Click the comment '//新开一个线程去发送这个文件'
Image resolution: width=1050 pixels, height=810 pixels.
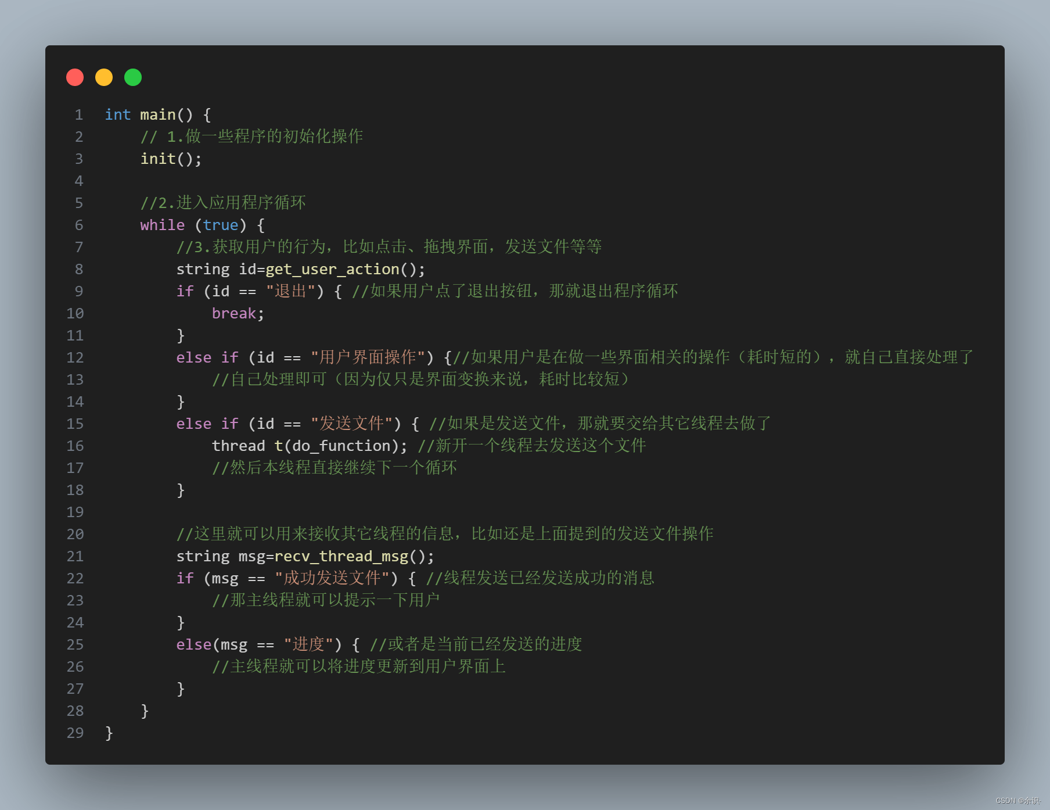pyautogui.click(x=532, y=446)
